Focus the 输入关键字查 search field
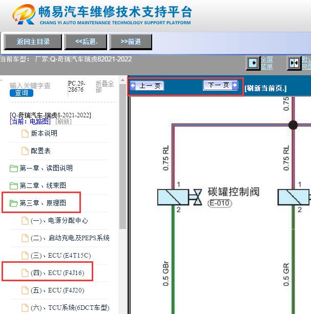The image size is (311, 314). click(30, 86)
